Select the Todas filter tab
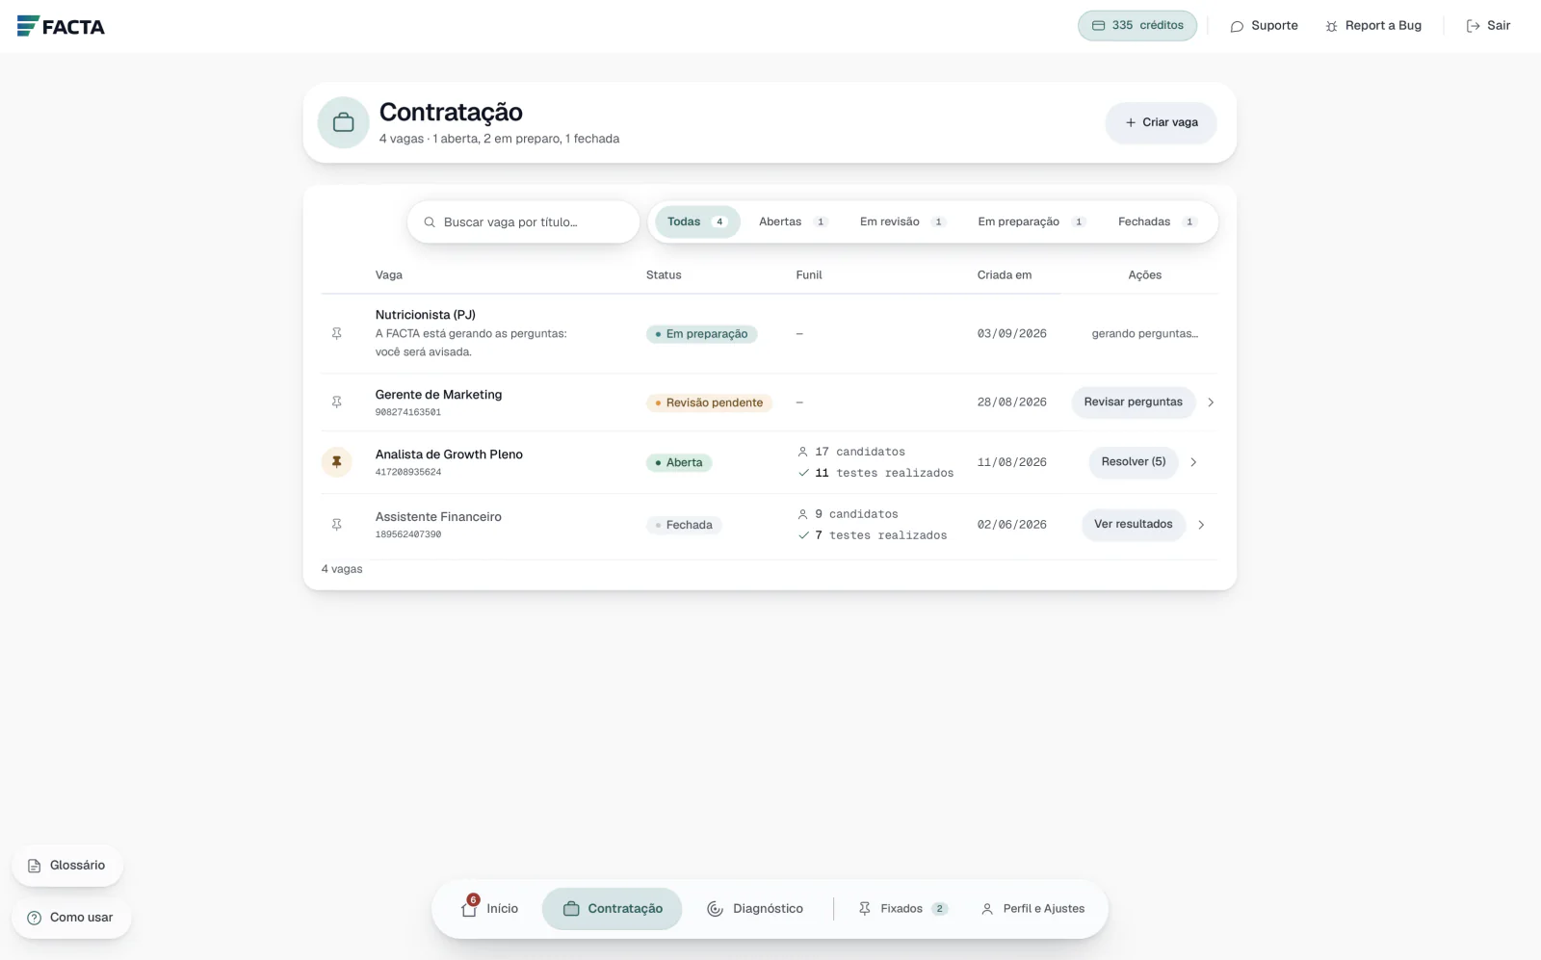Viewport: 1541px width, 960px height. coord(697,221)
